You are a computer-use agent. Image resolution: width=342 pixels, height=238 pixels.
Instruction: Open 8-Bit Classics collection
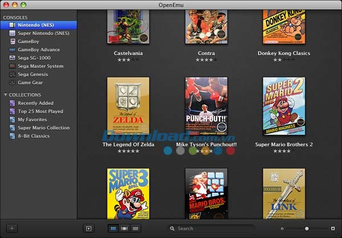pyautogui.click(x=39, y=136)
